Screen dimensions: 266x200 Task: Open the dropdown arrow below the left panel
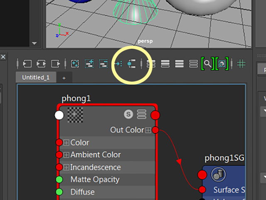click(34, 43)
